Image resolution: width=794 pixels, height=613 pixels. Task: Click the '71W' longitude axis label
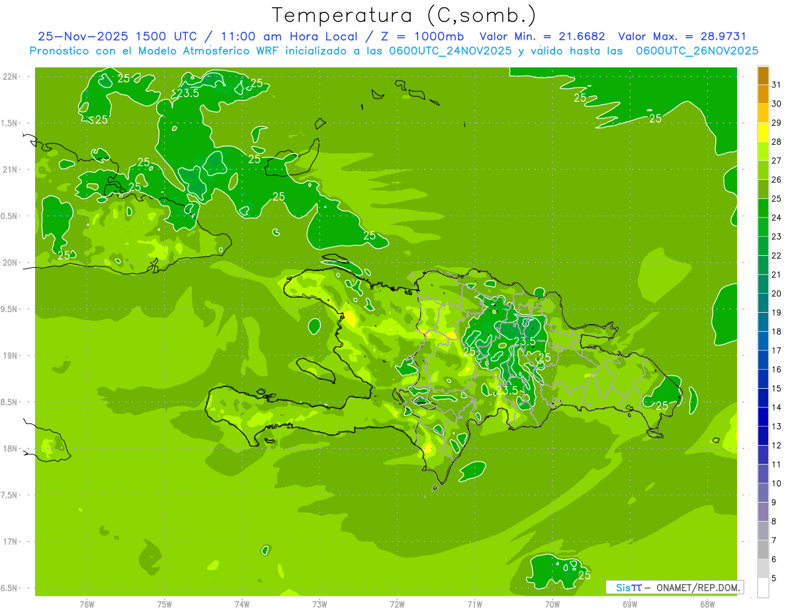coord(474,604)
